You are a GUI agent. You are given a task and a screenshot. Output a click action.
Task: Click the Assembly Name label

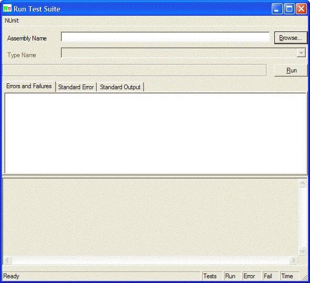point(27,38)
